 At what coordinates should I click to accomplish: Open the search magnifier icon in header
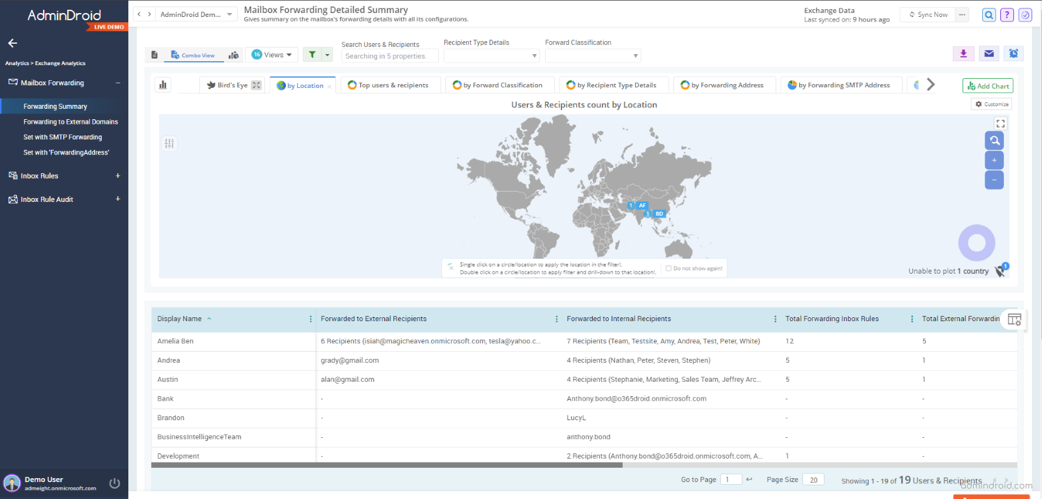coord(989,15)
